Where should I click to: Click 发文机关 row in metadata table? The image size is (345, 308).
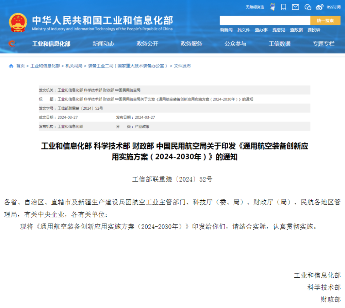[x=175, y=90]
